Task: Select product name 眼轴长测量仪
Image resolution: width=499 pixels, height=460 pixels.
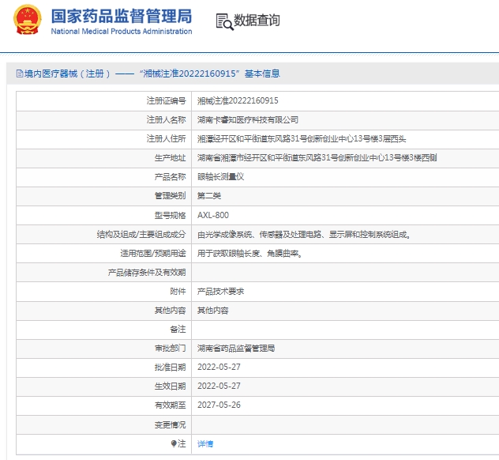Action: point(220,177)
